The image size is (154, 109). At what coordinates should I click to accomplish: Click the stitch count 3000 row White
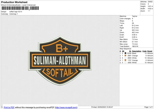tap(129, 63)
